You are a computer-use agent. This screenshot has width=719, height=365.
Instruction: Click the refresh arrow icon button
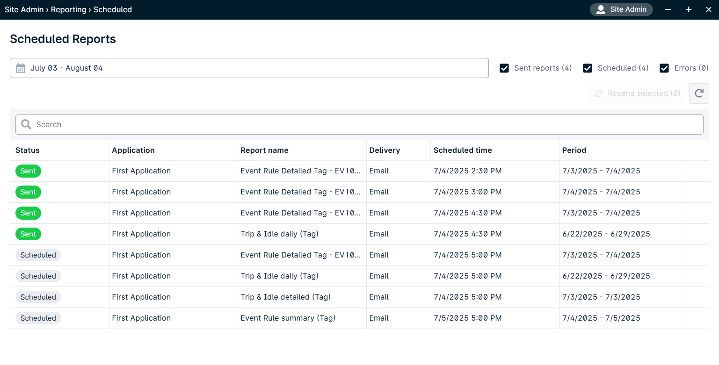point(699,93)
